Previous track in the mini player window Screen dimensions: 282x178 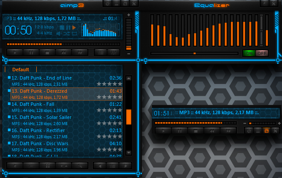pos(212,131)
